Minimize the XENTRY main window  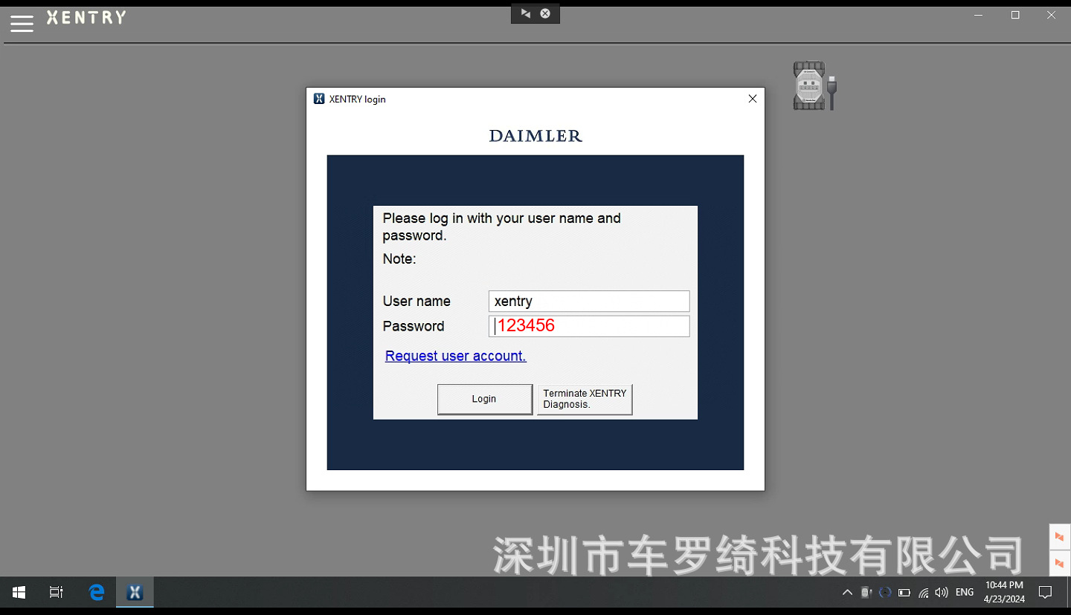pos(980,15)
